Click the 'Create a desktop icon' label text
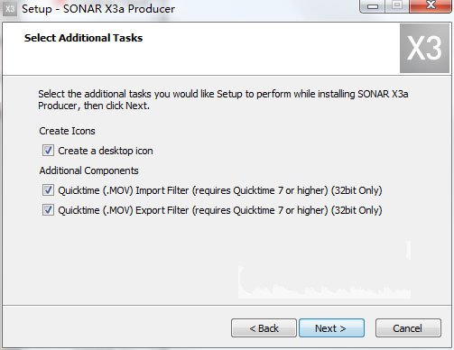 [106, 151]
